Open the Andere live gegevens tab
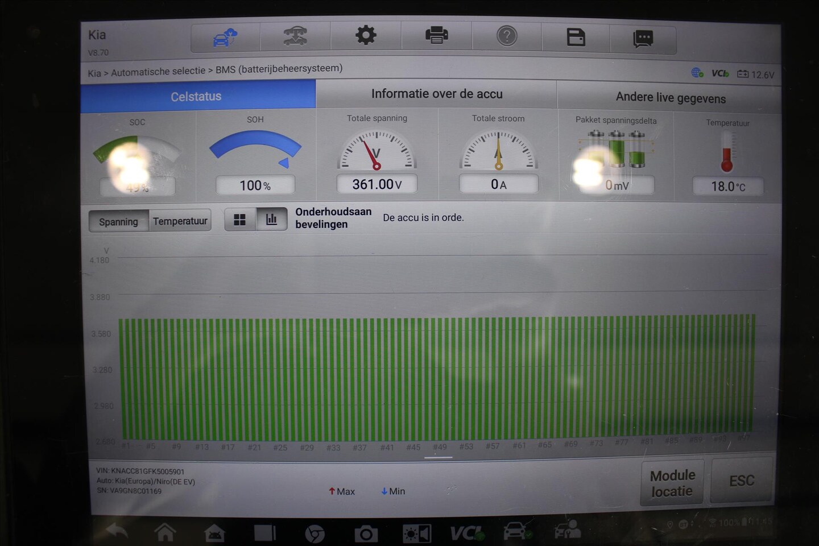This screenshot has height=546, width=819. pos(670,98)
